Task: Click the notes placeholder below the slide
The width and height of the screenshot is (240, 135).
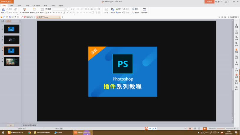Action: pos(29,125)
